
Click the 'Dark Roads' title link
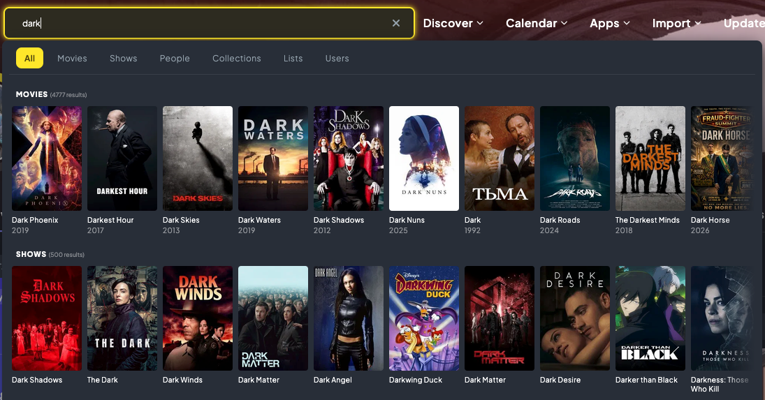560,220
